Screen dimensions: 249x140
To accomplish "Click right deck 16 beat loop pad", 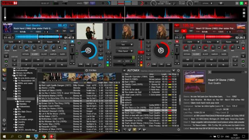I will pos(223,65).
